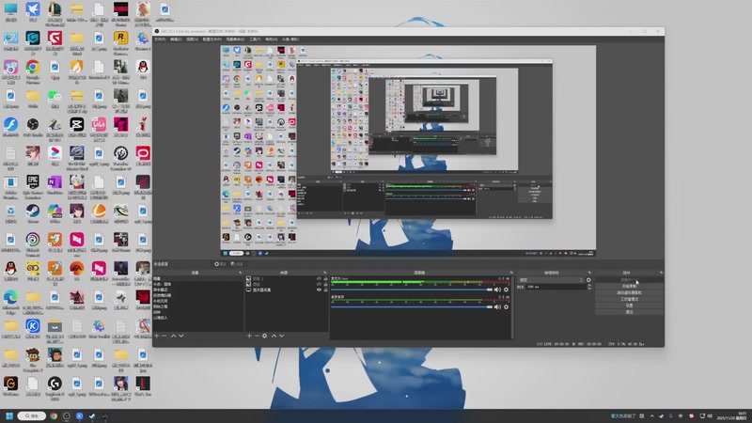Select the first scene in Scenes list
The image size is (752, 423).
197,278
